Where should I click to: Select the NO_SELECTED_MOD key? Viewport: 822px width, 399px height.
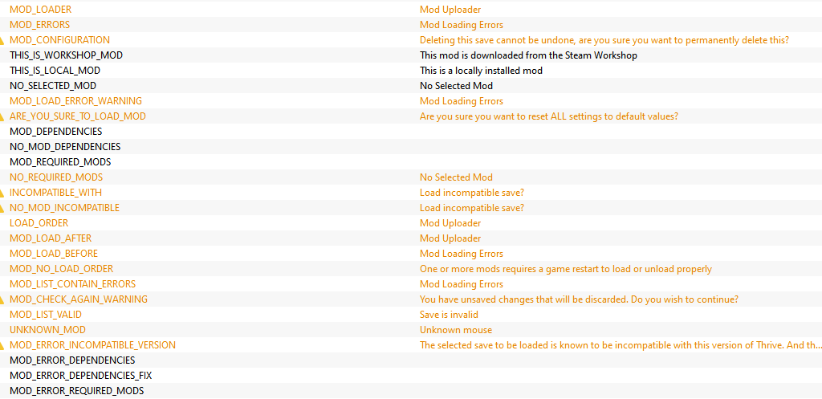[53, 85]
